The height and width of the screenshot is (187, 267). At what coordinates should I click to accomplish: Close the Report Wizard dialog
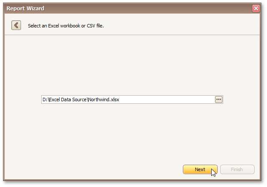(256, 8)
